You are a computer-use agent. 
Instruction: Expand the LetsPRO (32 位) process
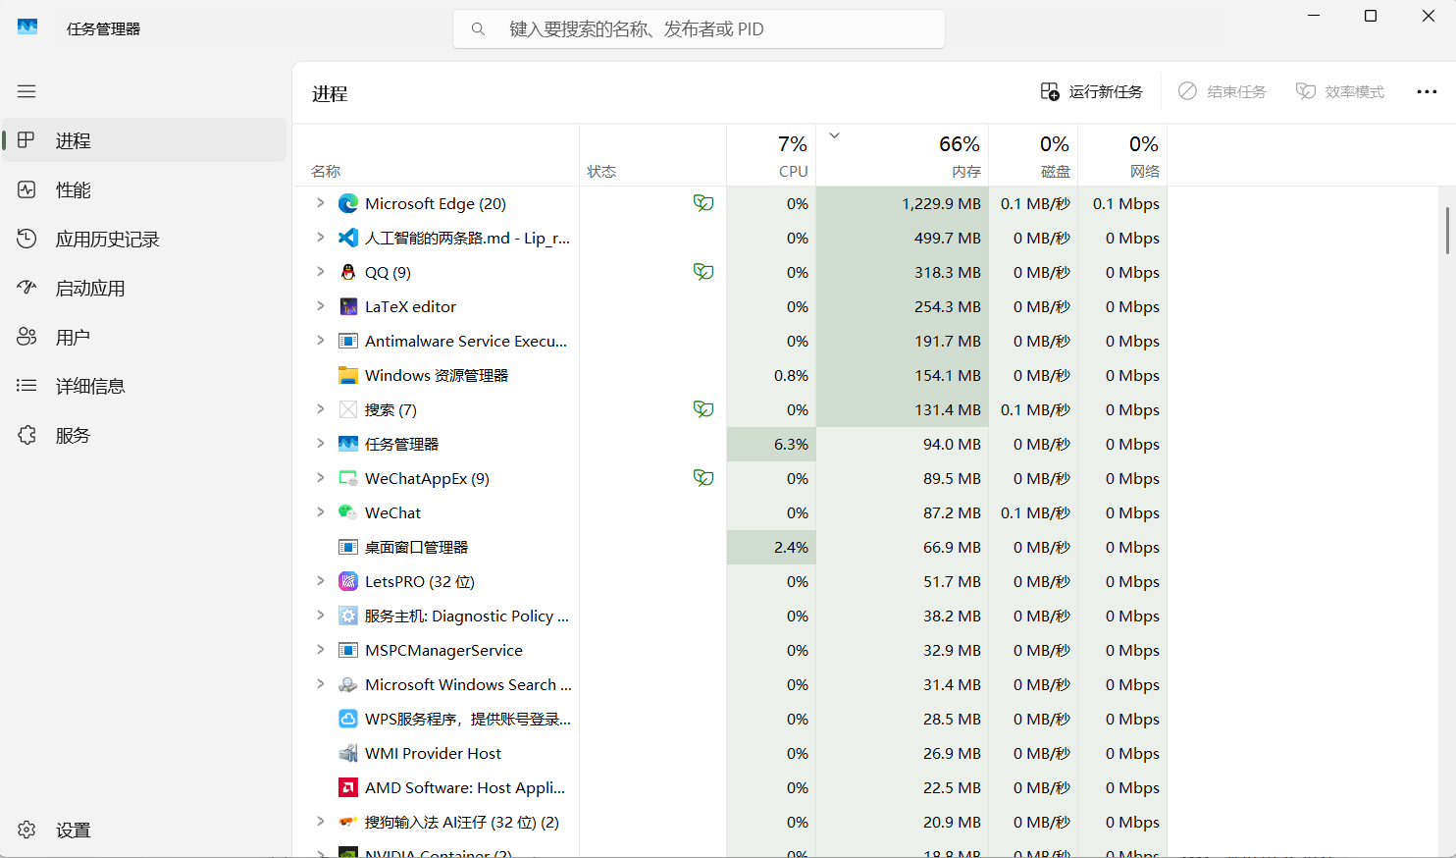tap(320, 581)
